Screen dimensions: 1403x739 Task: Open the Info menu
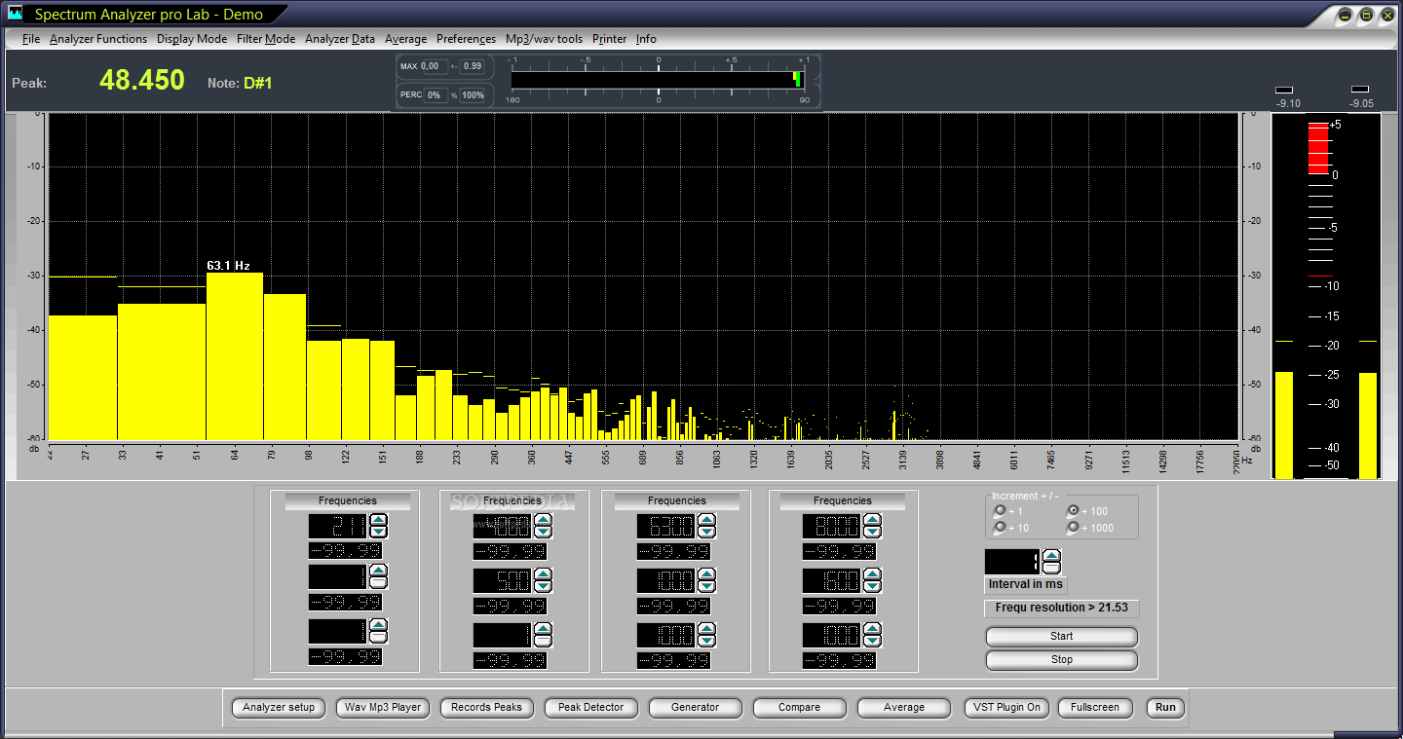pos(646,39)
